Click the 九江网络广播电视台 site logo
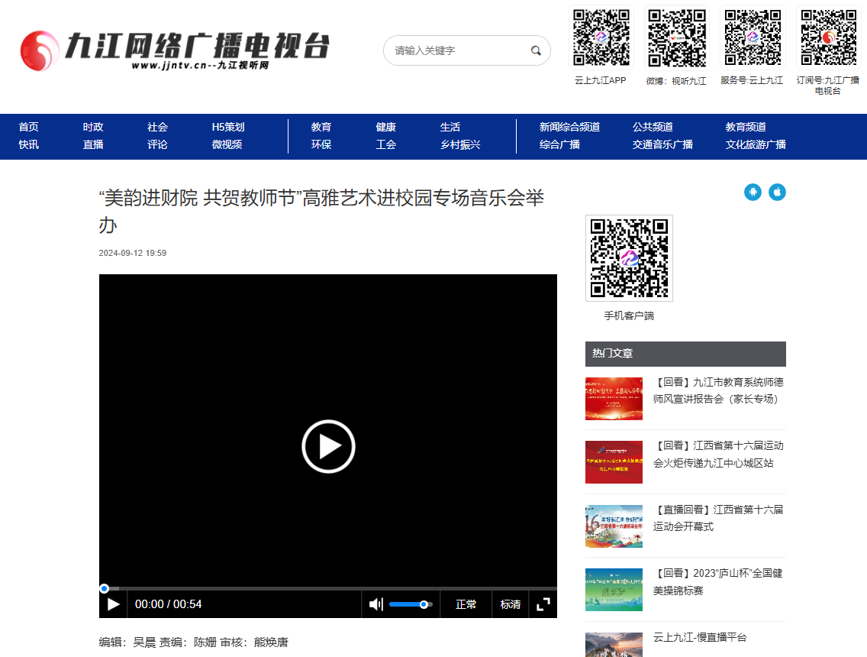The height and width of the screenshot is (657, 867). click(175, 50)
